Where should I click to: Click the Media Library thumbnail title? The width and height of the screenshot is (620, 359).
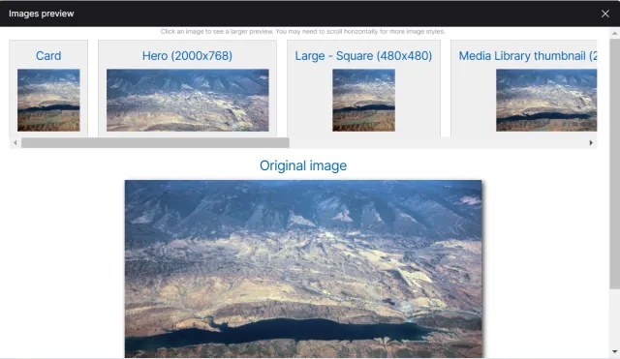(x=527, y=56)
